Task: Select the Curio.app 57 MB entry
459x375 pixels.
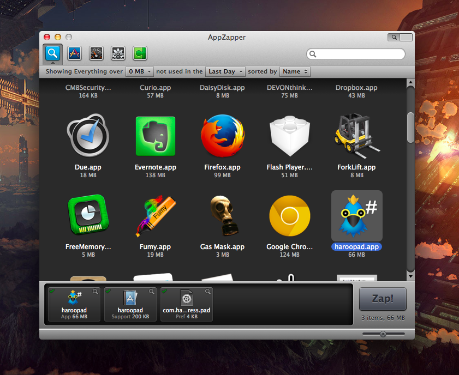Action: (x=156, y=91)
